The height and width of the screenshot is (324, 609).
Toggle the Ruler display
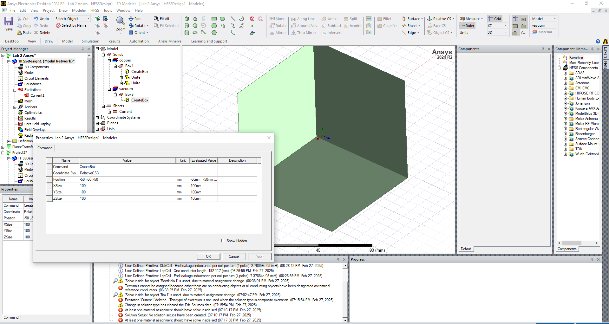[x=467, y=26]
